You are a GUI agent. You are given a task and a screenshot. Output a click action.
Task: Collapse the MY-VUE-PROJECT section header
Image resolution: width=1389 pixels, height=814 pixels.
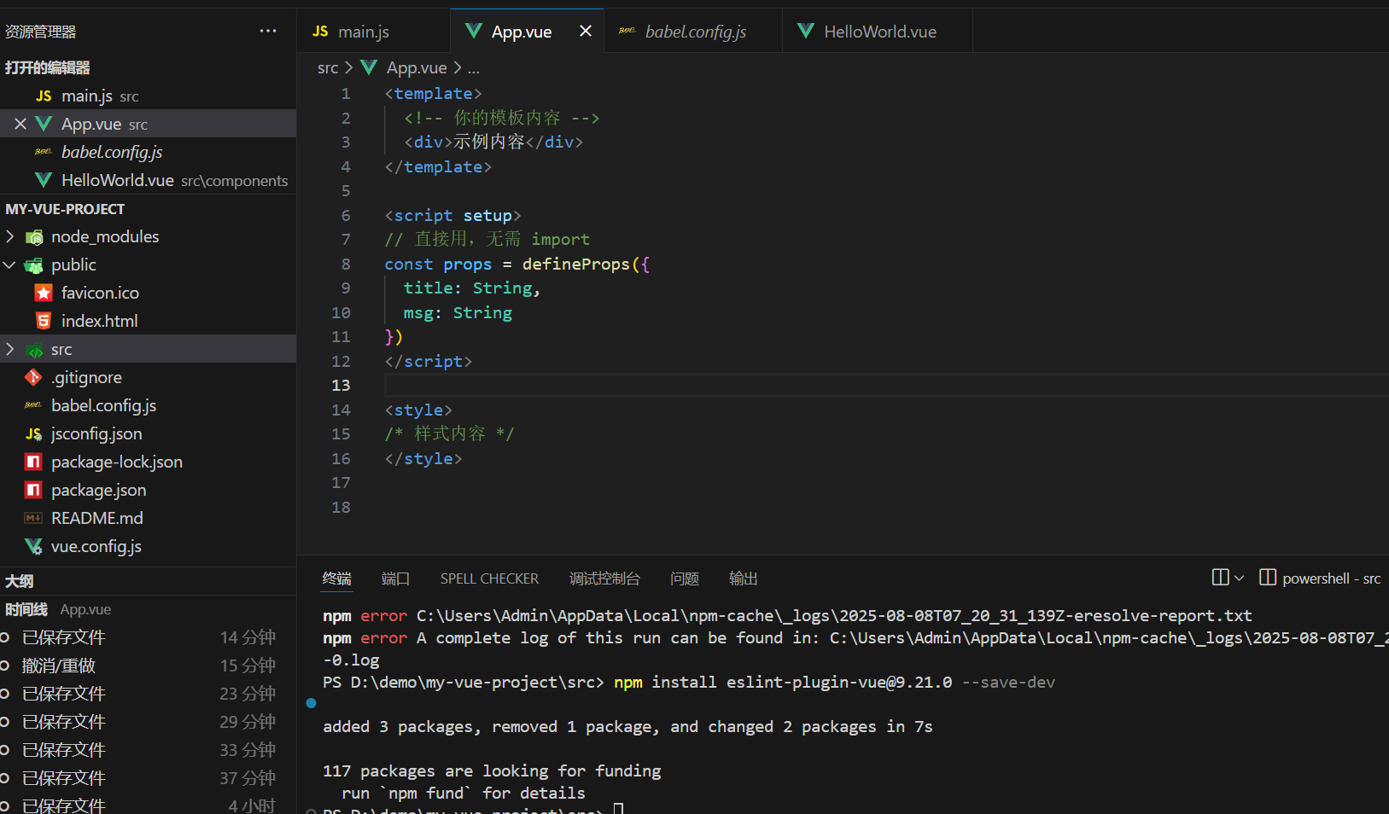pos(148,209)
